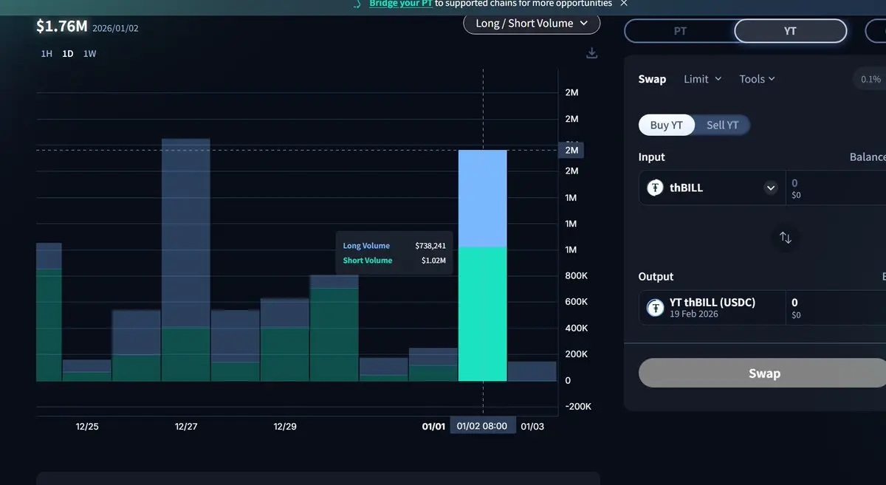Image resolution: width=886 pixels, height=485 pixels.
Task: Click the swap direction arrows icon
Action: pyautogui.click(x=786, y=238)
